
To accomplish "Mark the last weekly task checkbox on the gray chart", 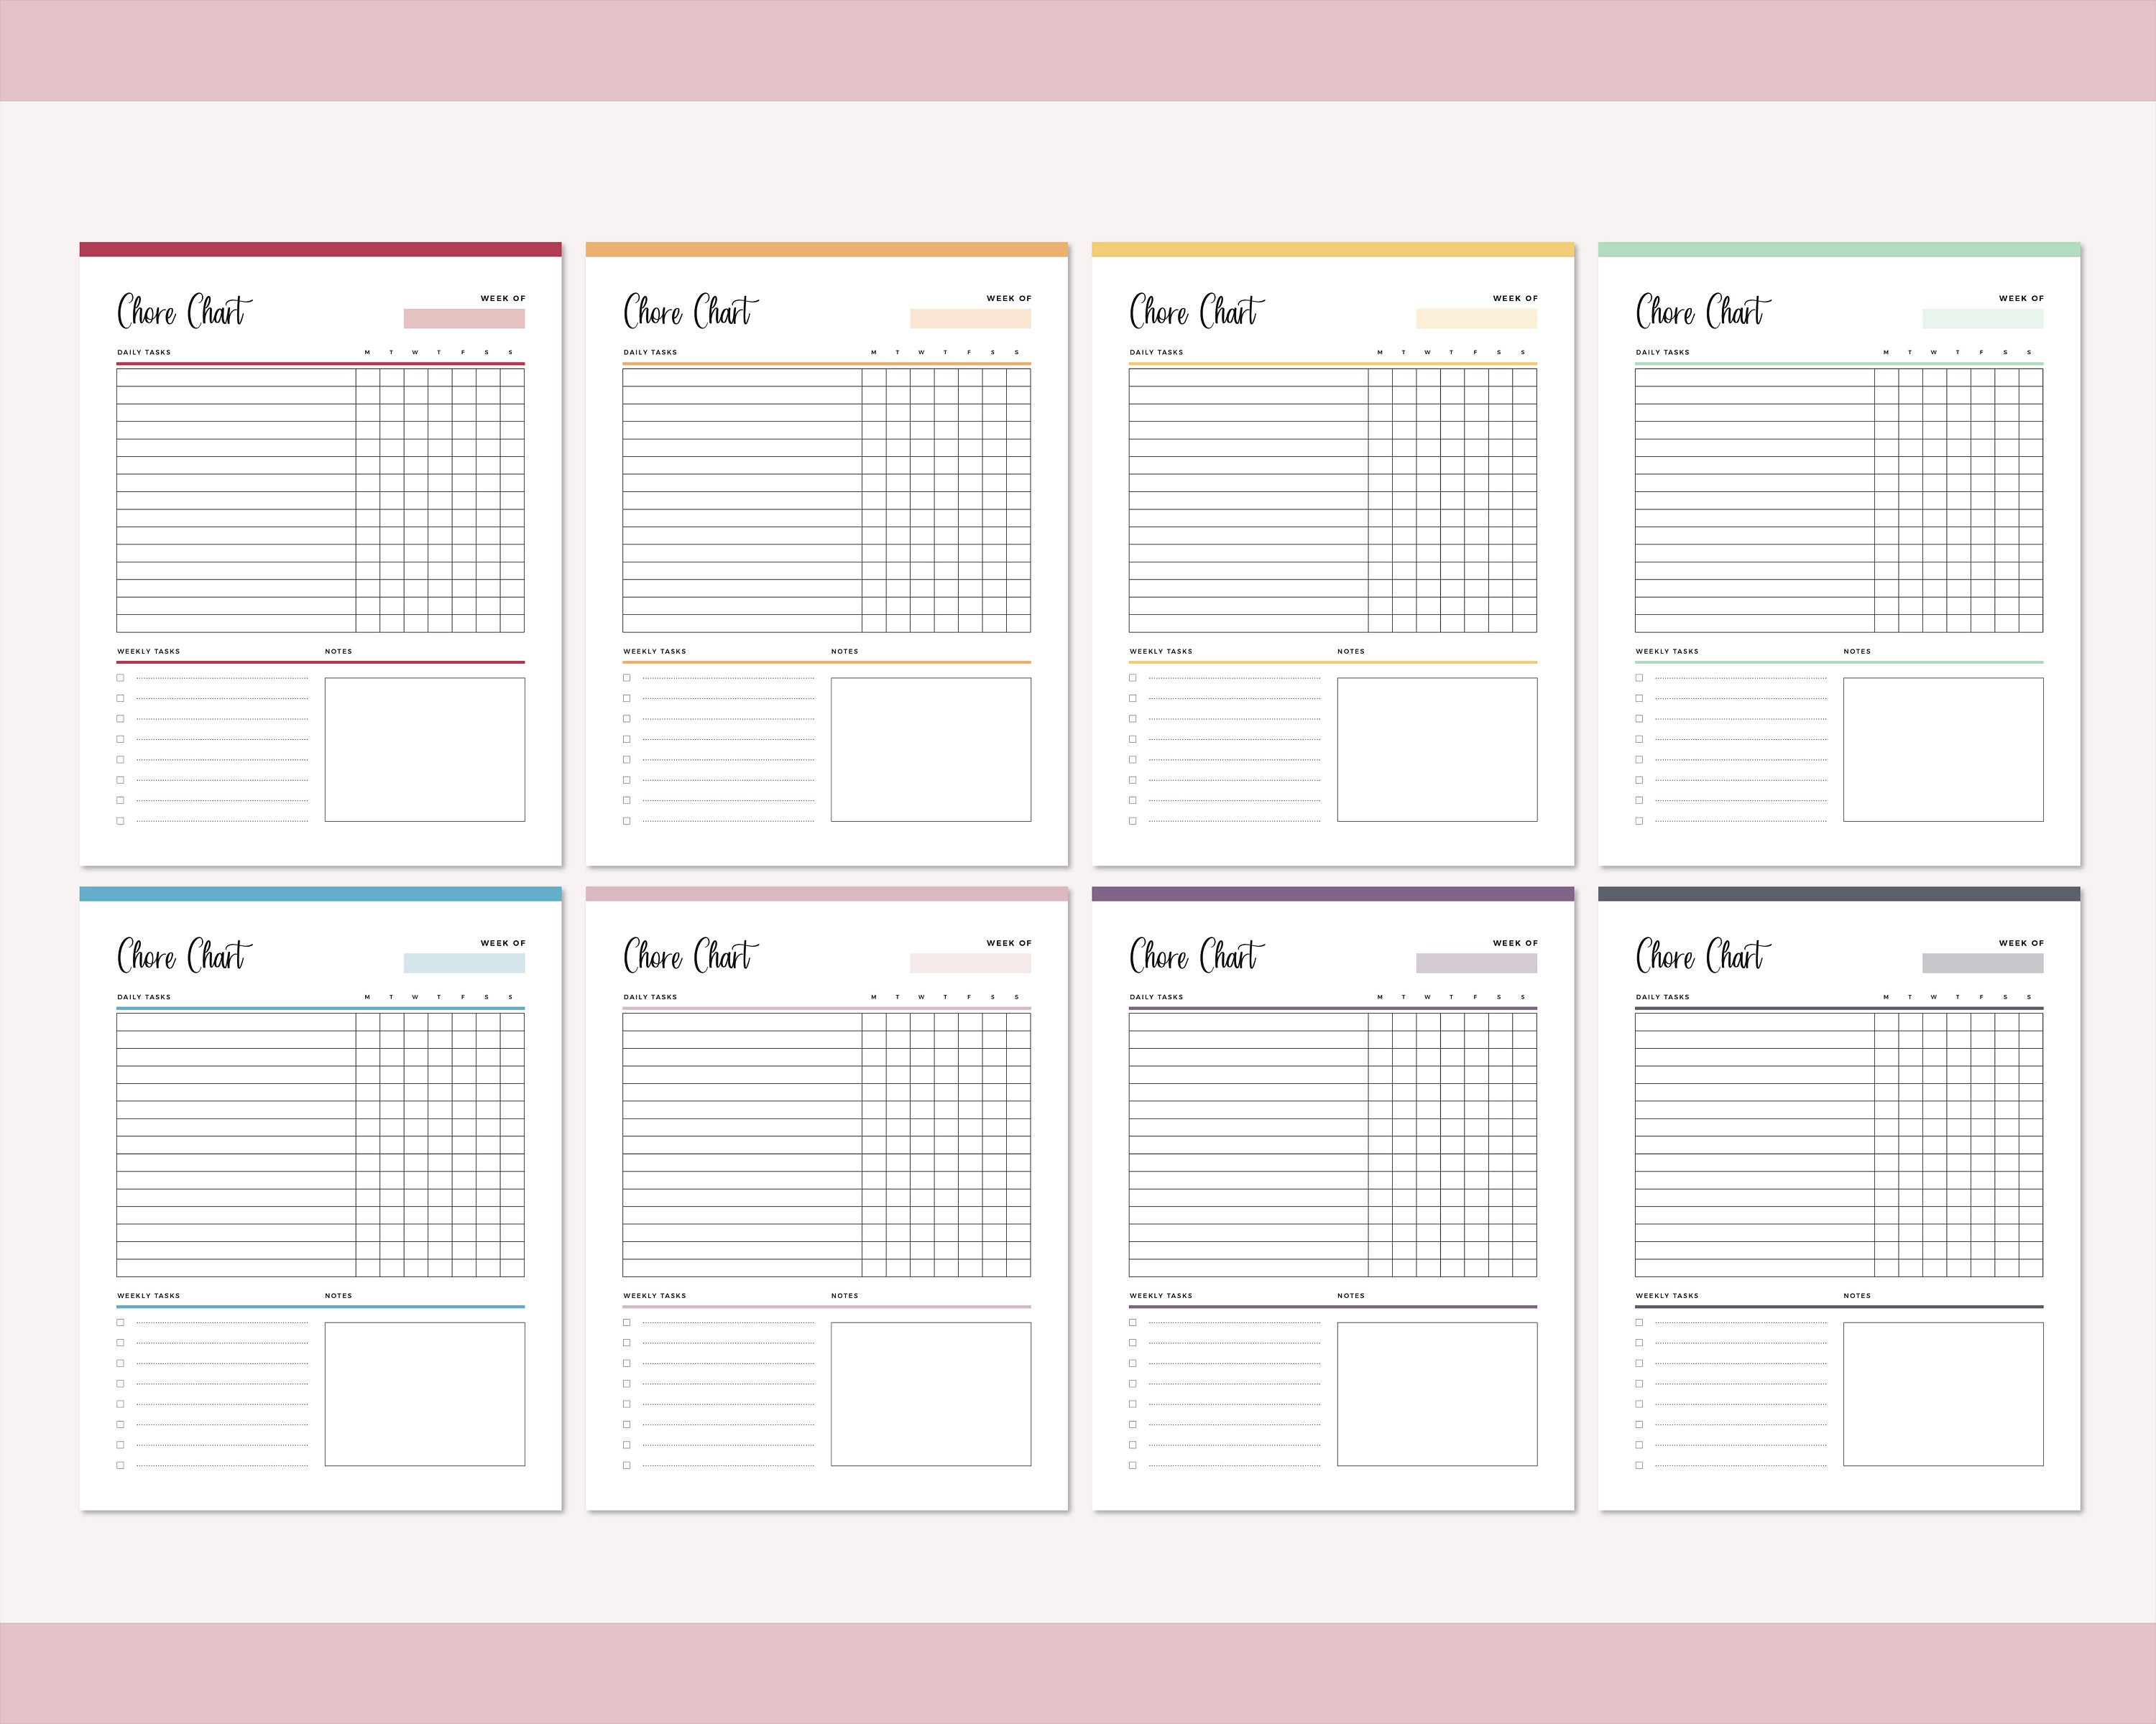I will pyautogui.click(x=1639, y=1465).
